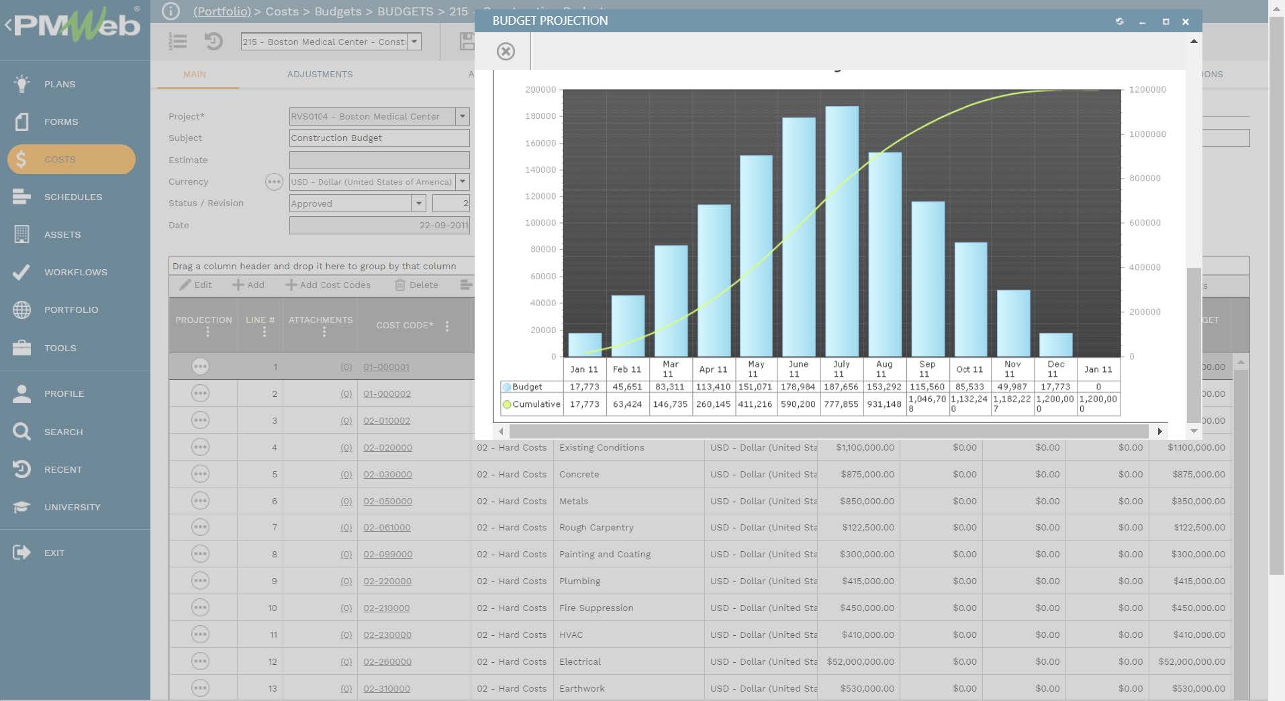1285x701 pixels.
Task: Click the Date field 22-09-2011
Action: [x=379, y=225]
